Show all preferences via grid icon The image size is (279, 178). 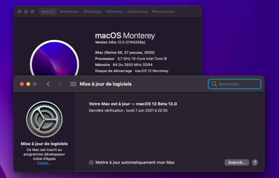(73, 84)
